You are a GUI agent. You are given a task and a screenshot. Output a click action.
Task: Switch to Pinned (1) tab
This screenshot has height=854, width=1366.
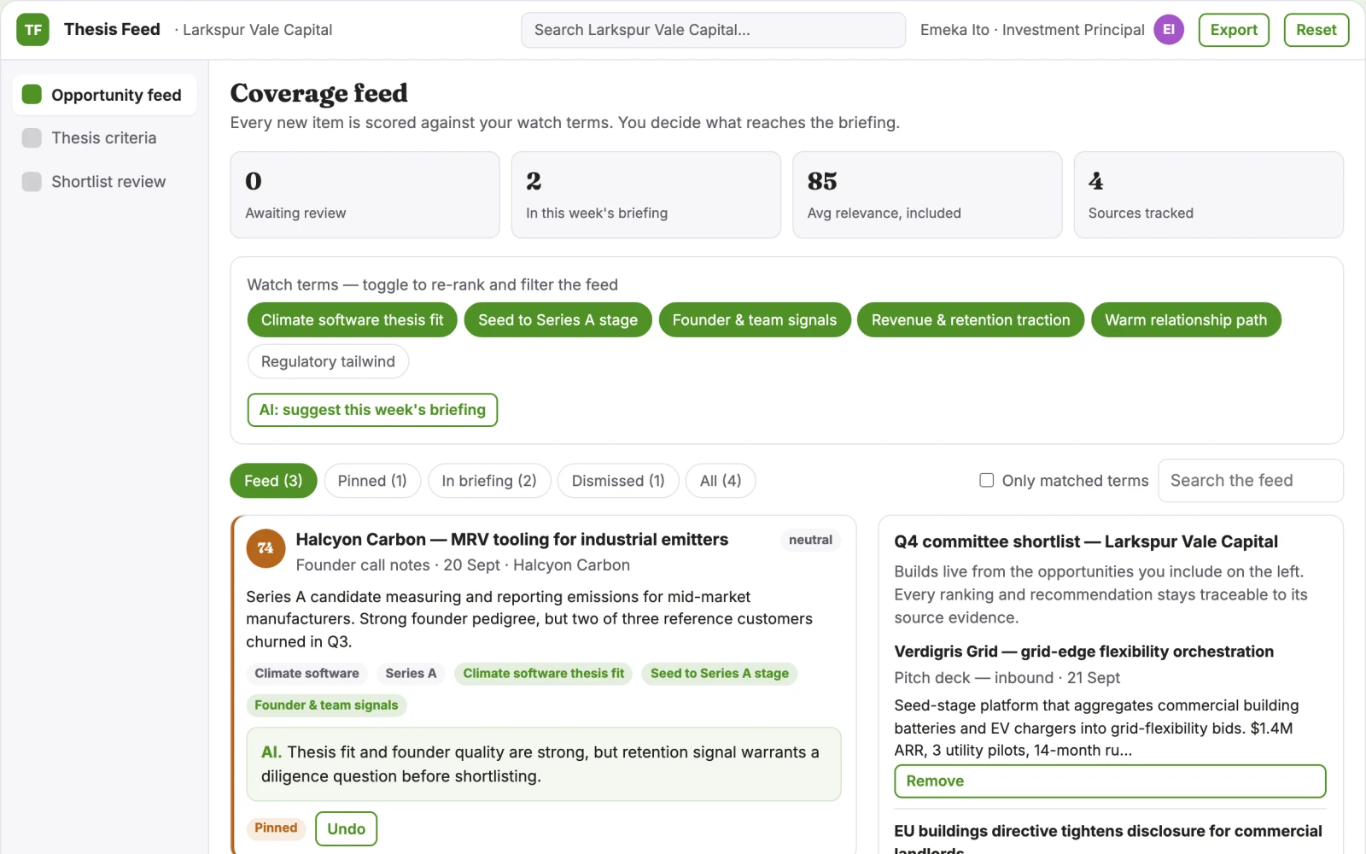372,481
